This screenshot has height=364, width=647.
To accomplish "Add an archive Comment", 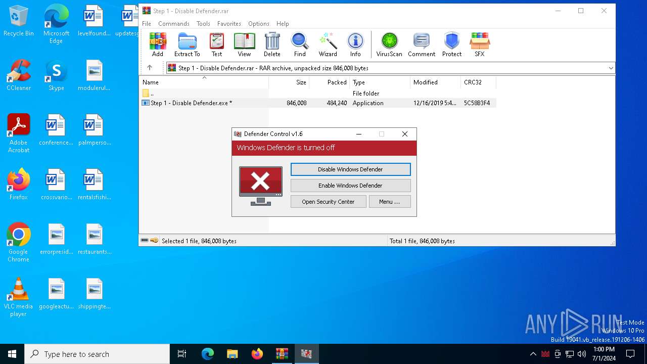I will [x=422, y=44].
